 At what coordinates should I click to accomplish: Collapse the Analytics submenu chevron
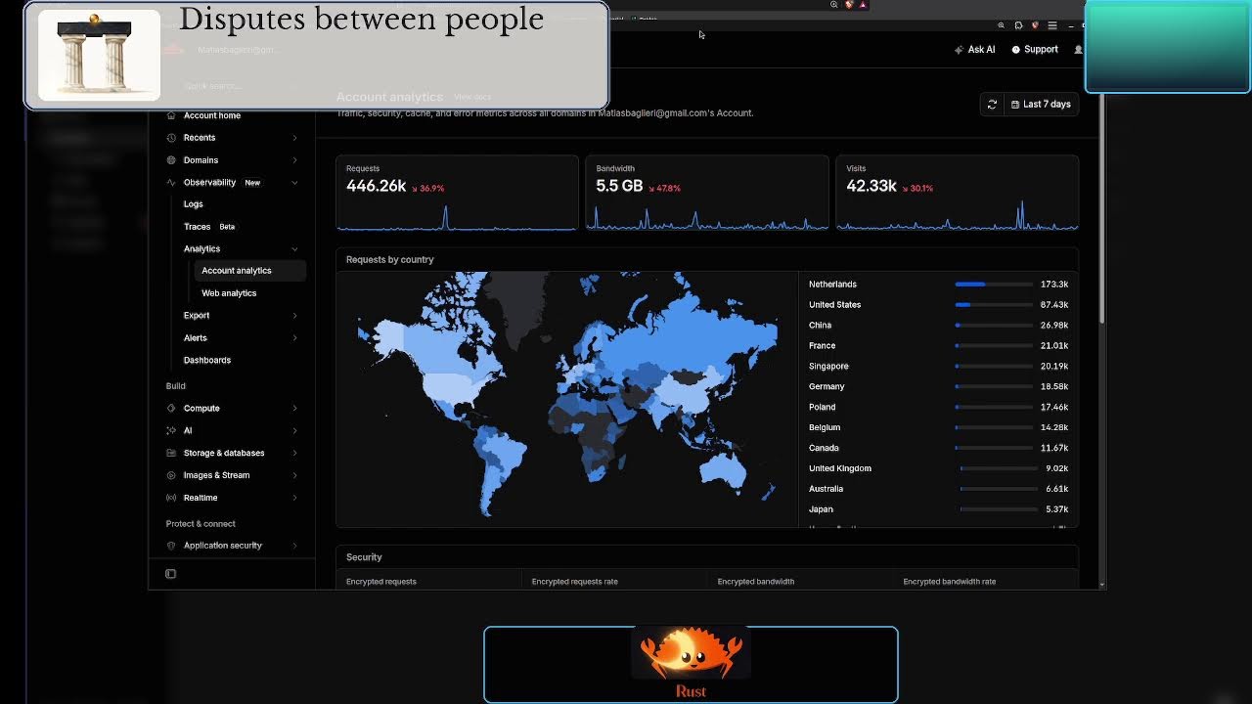click(x=294, y=249)
